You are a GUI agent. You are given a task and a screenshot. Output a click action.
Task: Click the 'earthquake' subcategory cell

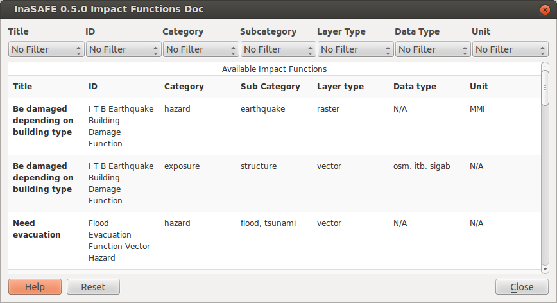point(262,108)
